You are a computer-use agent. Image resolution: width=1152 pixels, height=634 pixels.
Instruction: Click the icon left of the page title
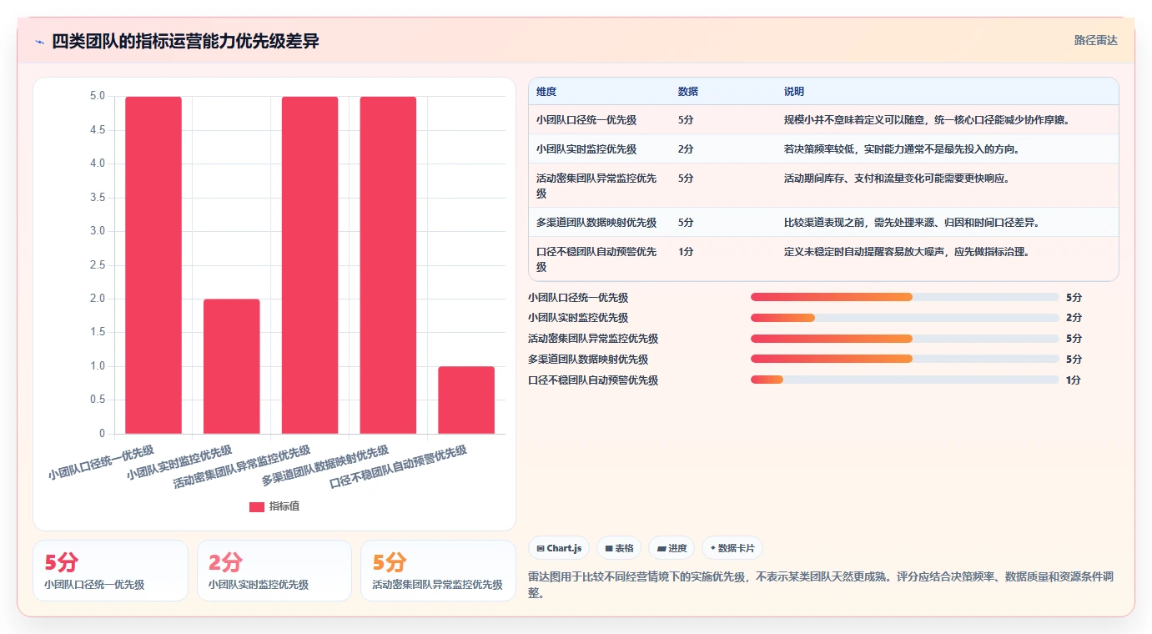pos(39,42)
